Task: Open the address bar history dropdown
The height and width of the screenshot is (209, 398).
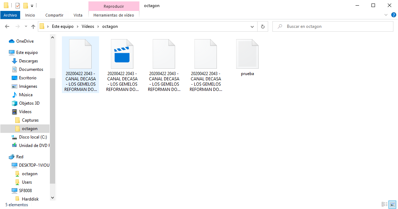Action: tap(252, 26)
